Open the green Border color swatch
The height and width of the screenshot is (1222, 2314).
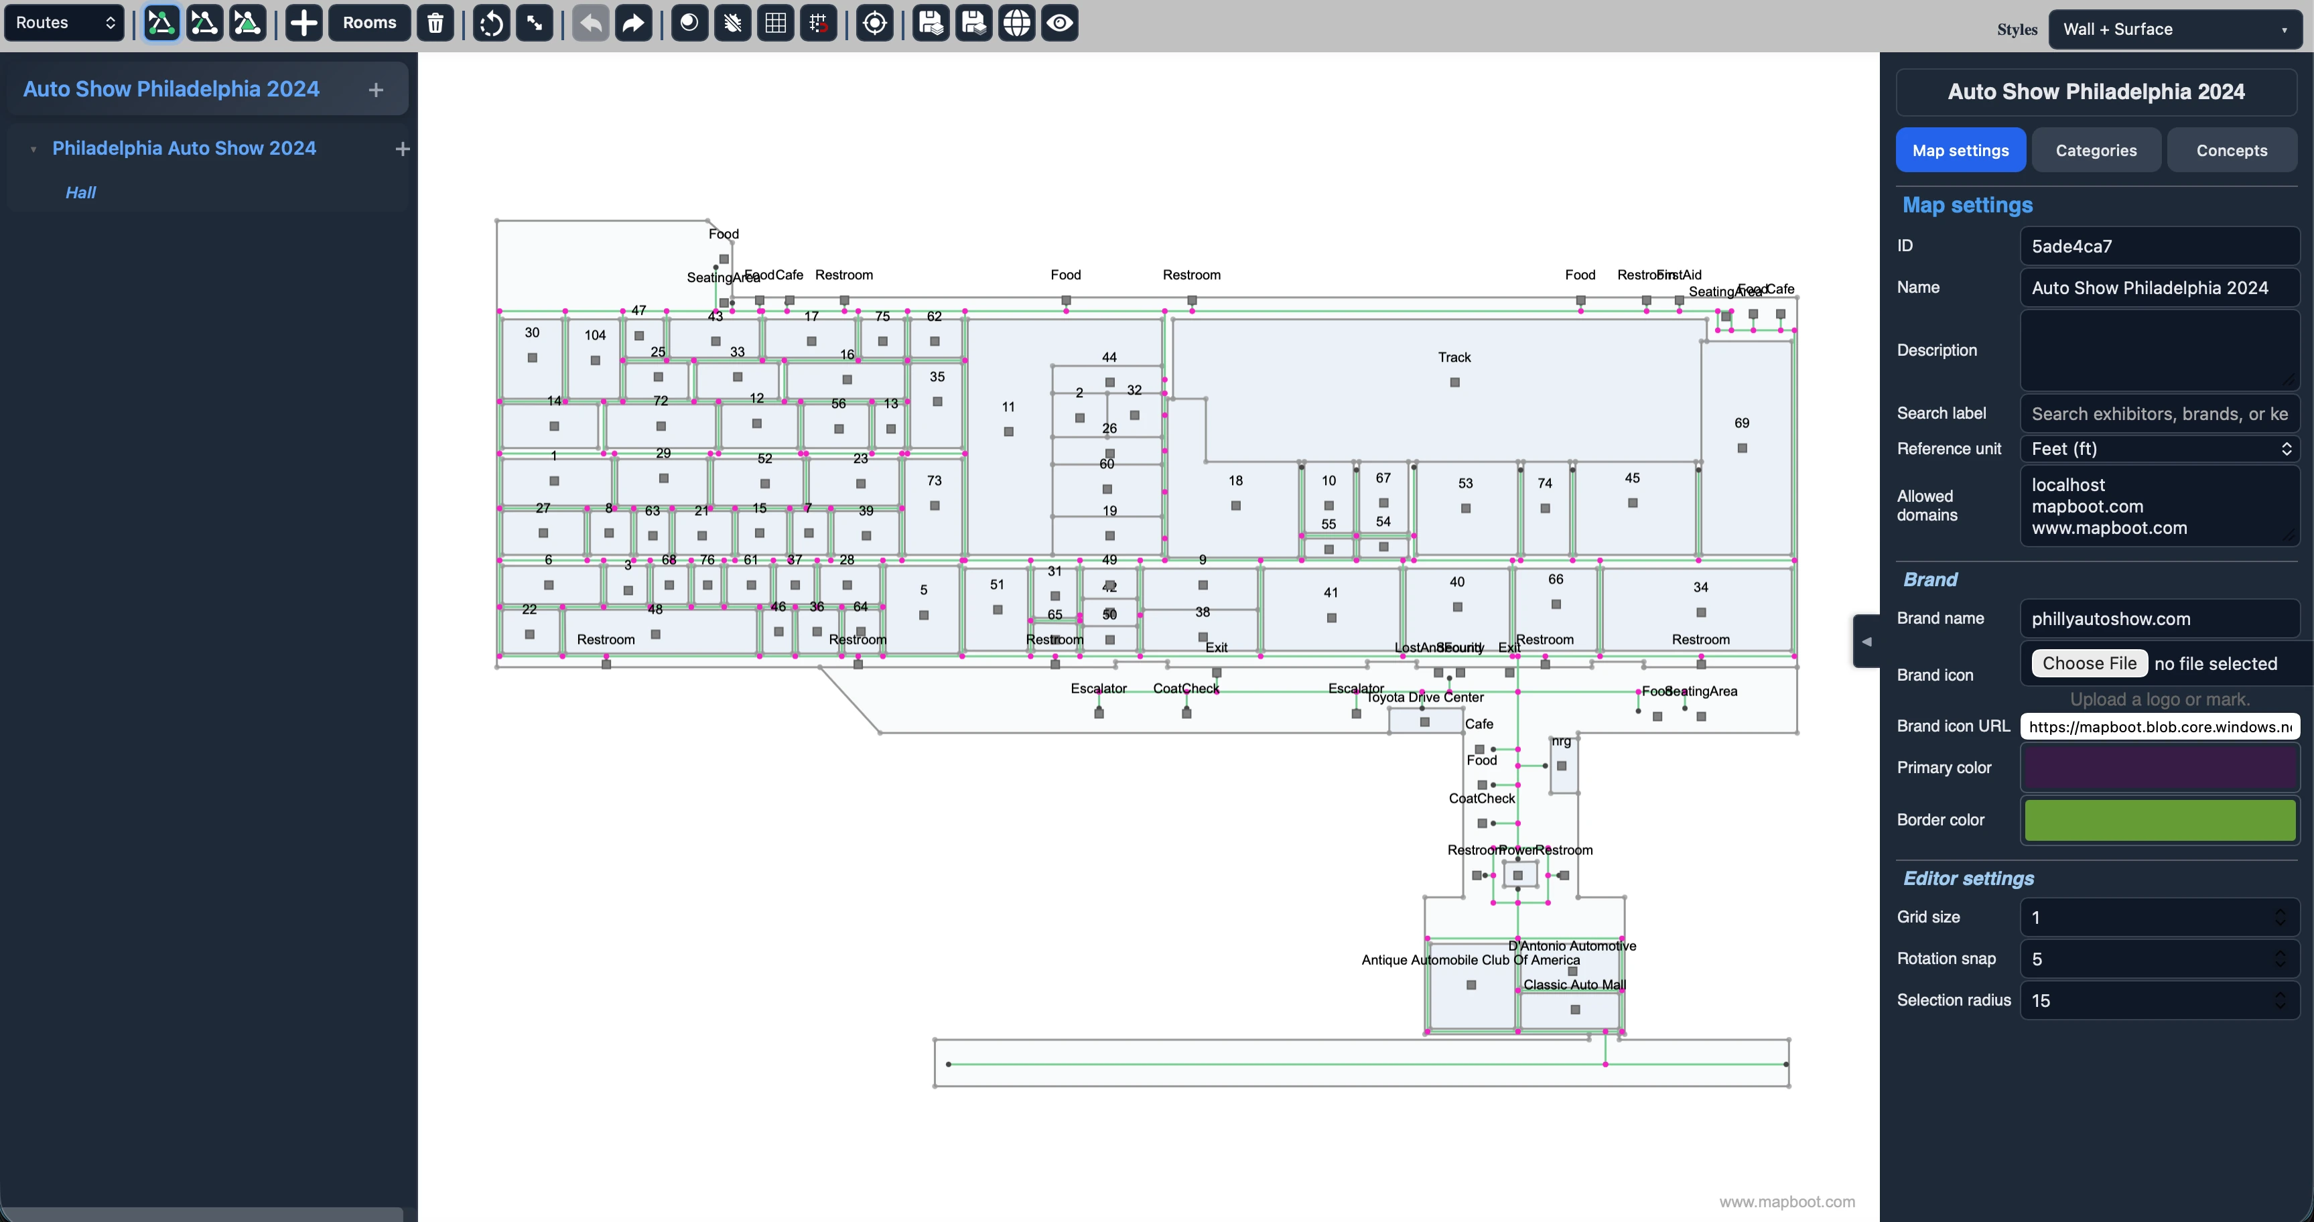pyautogui.click(x=2159, y=819)
